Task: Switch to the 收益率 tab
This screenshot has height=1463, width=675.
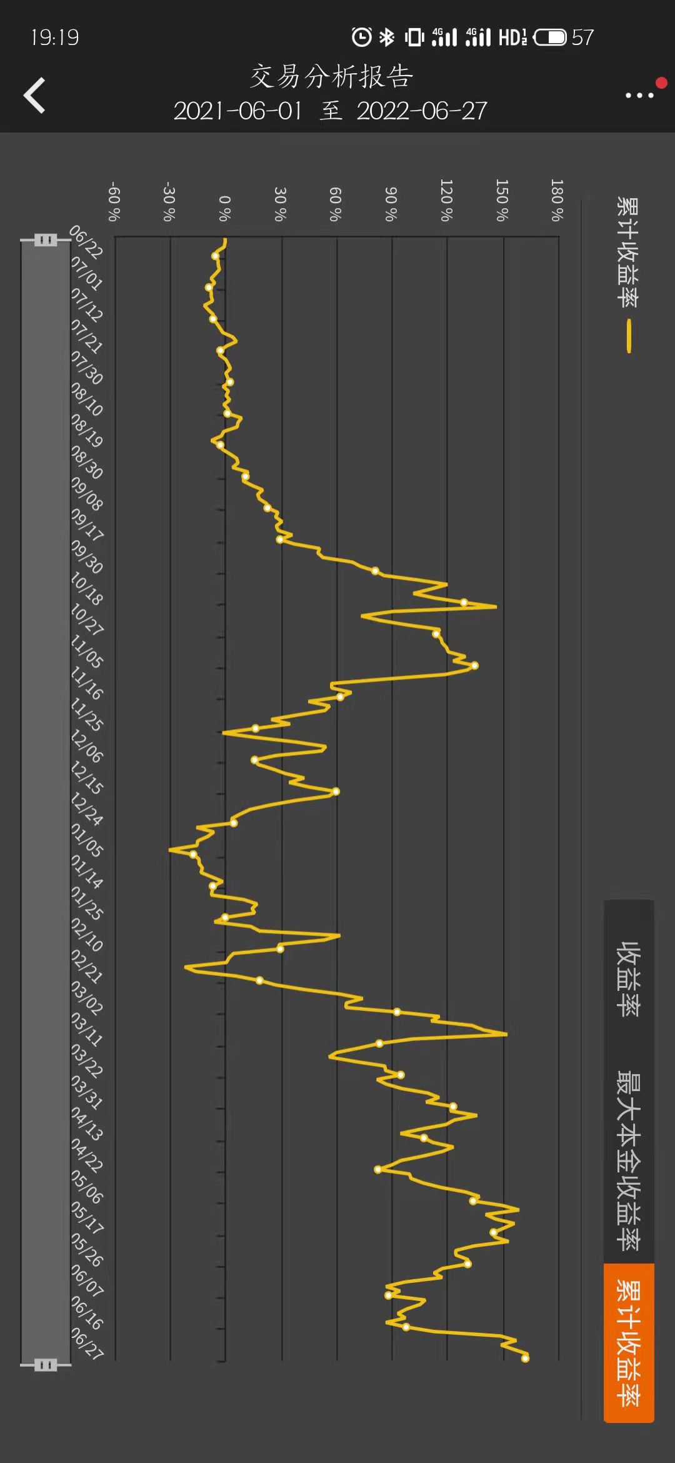Action: tap(629, 978)
